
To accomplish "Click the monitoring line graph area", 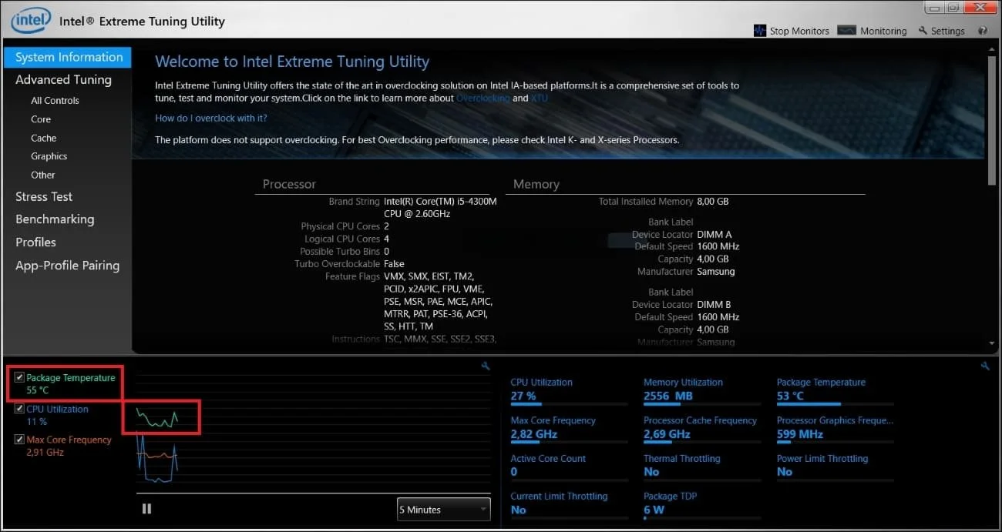I will tap(313, 435).
